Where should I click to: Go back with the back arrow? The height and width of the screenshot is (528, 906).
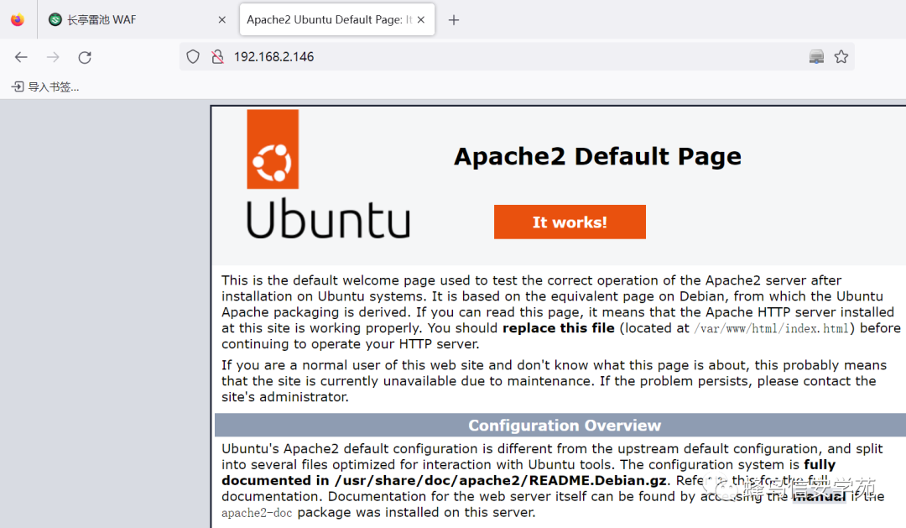click(21, 57)
